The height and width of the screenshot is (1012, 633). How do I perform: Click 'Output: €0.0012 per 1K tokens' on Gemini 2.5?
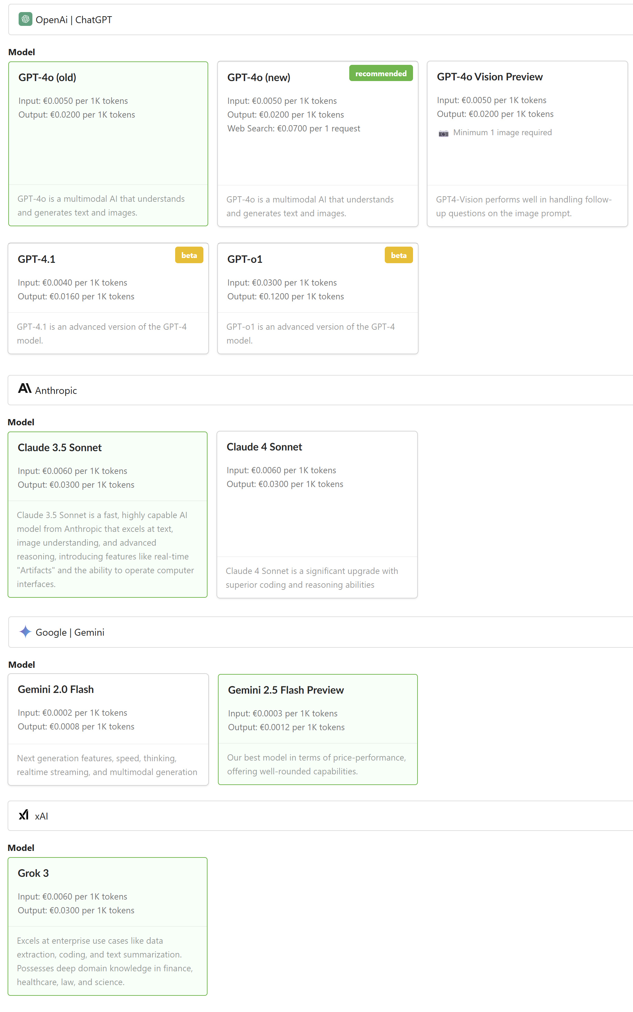287,727
